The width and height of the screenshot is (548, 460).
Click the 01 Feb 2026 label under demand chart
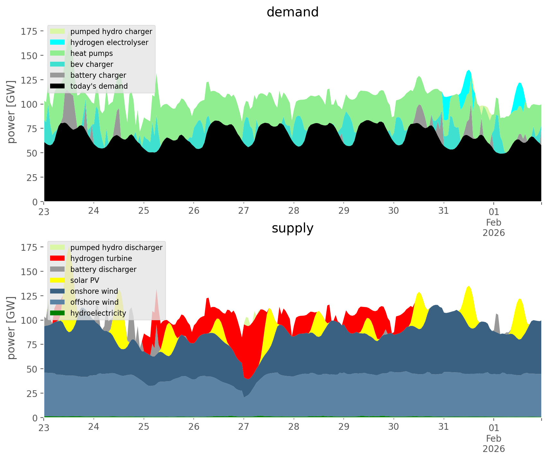tap(493, 222)
